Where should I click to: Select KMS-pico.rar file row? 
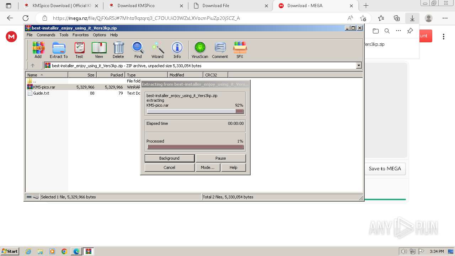[x=83, y=87]
